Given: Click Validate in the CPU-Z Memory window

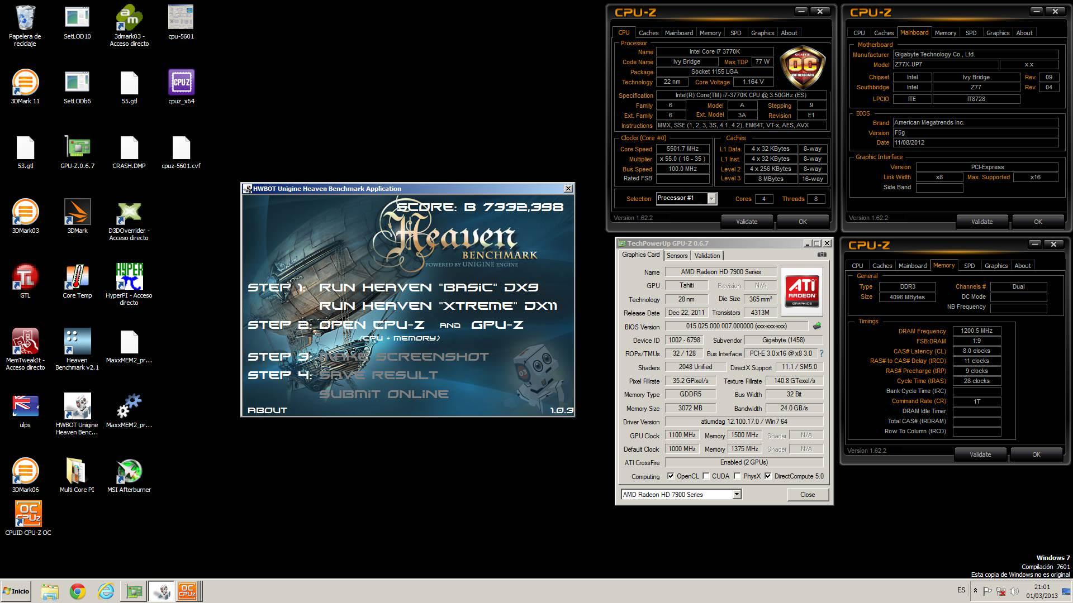Looking at the screenshot, I should coord(980,454).
